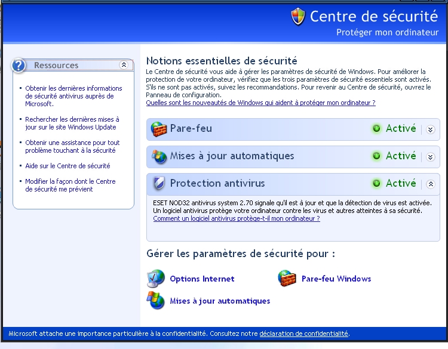Open Pare-feu Windows settings link
Screen dimensions: 448x349
tap(336, 279)
